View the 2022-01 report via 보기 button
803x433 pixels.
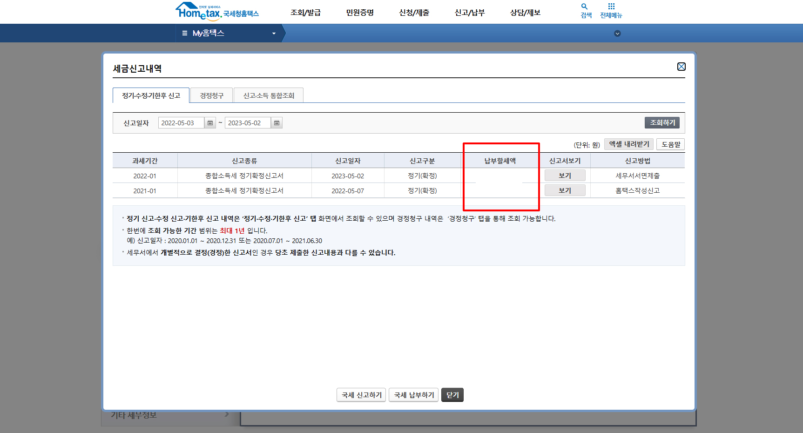[x=565, y=175]
